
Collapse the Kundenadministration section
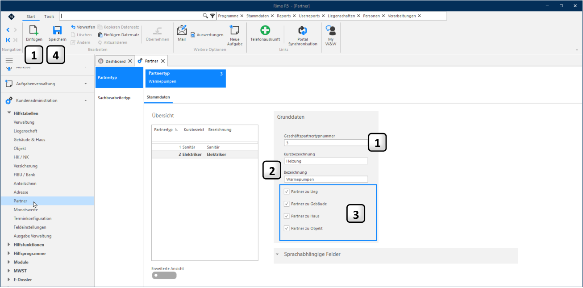(86, 101)
